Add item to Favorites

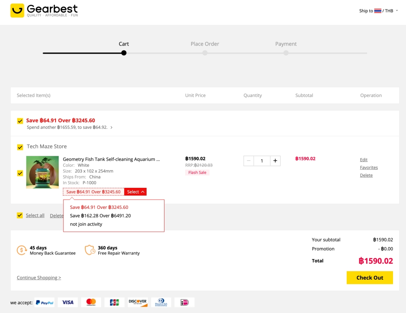[369, 167]
